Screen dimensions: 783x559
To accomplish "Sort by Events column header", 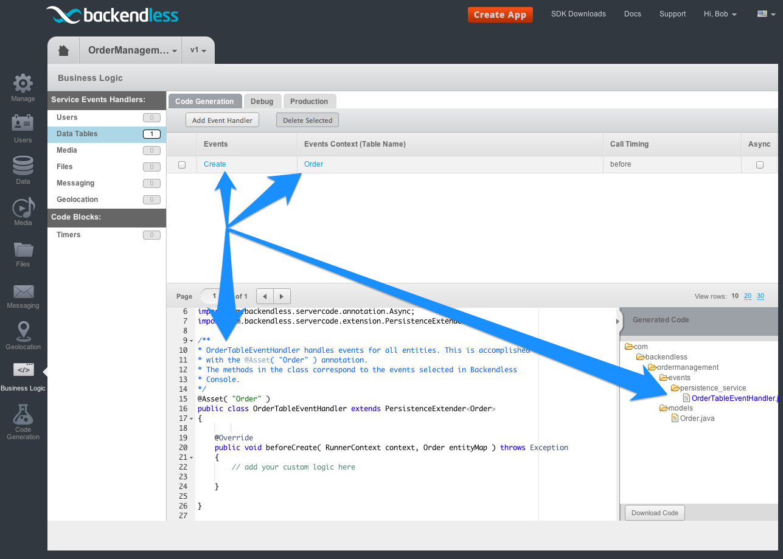I will coord(246,144).
